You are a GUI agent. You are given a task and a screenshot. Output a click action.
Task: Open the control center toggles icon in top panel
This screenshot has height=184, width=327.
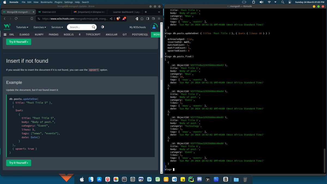click(x=290, y=2)
